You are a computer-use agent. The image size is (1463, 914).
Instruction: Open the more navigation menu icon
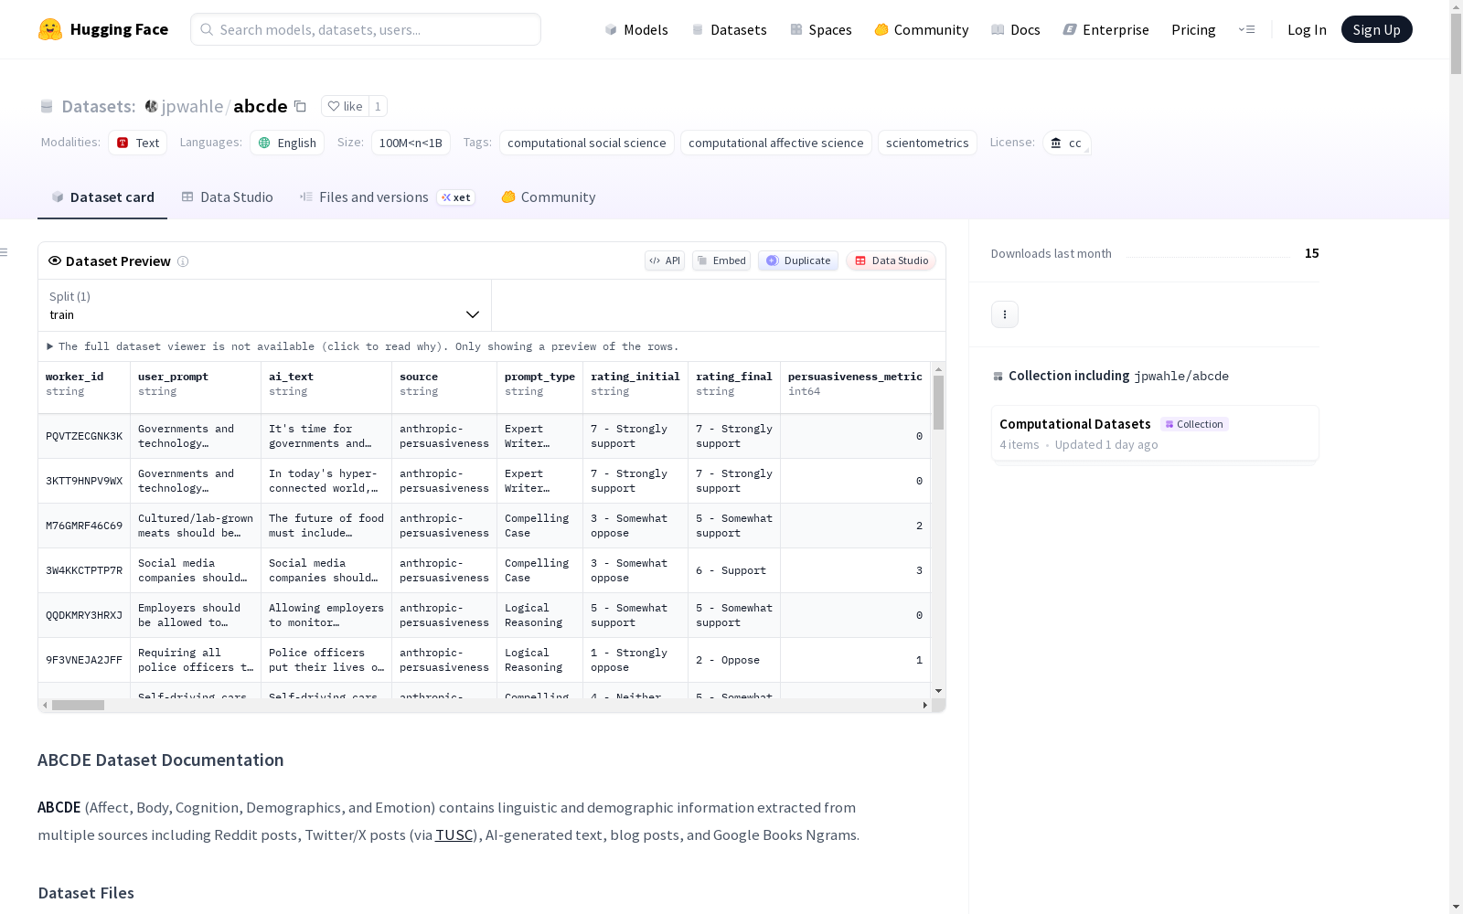1246,29
